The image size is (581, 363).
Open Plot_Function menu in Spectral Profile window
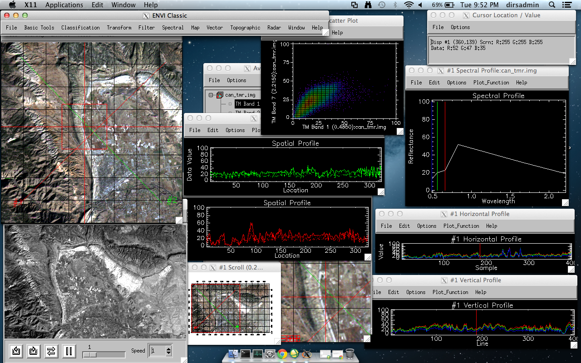[x=491, y=83]
